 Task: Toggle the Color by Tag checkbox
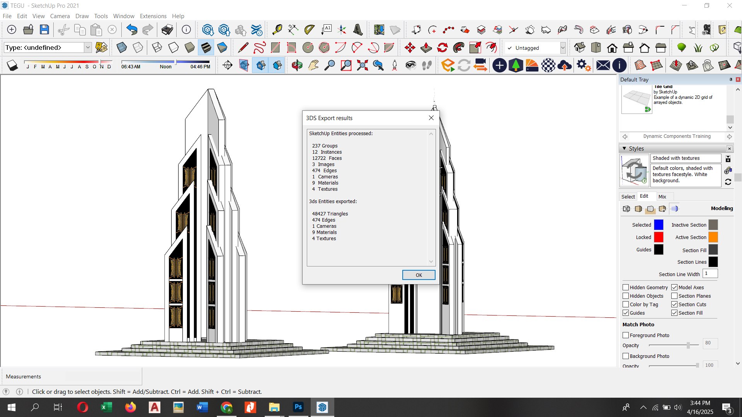pos(626,304)
